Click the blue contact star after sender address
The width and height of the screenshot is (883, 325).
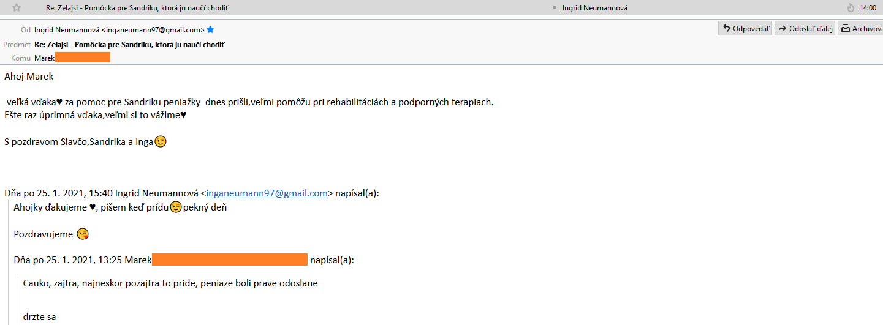click(x=211, y=29)
